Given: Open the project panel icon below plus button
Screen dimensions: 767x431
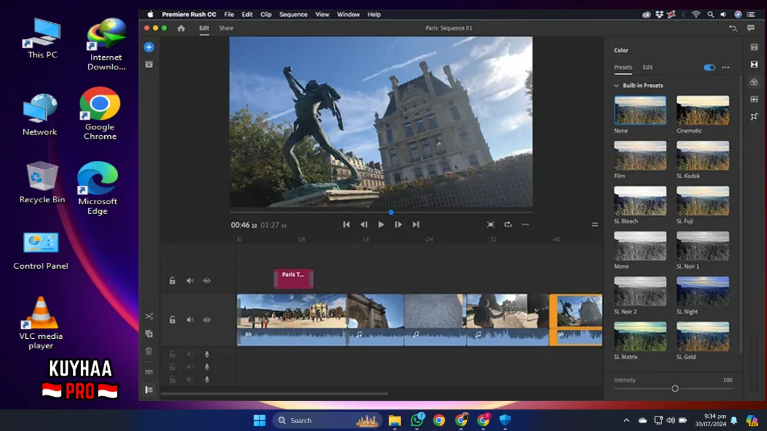Looking at the screenshot, I should (149, 64).
